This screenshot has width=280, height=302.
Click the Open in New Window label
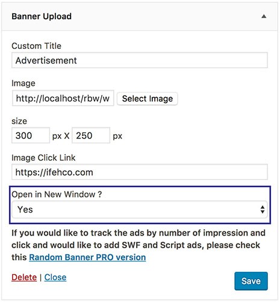[x=57, y=194]
